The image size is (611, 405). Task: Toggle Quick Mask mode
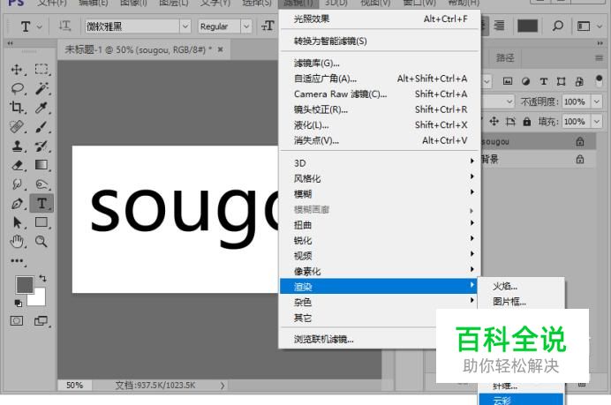[17, 321]
